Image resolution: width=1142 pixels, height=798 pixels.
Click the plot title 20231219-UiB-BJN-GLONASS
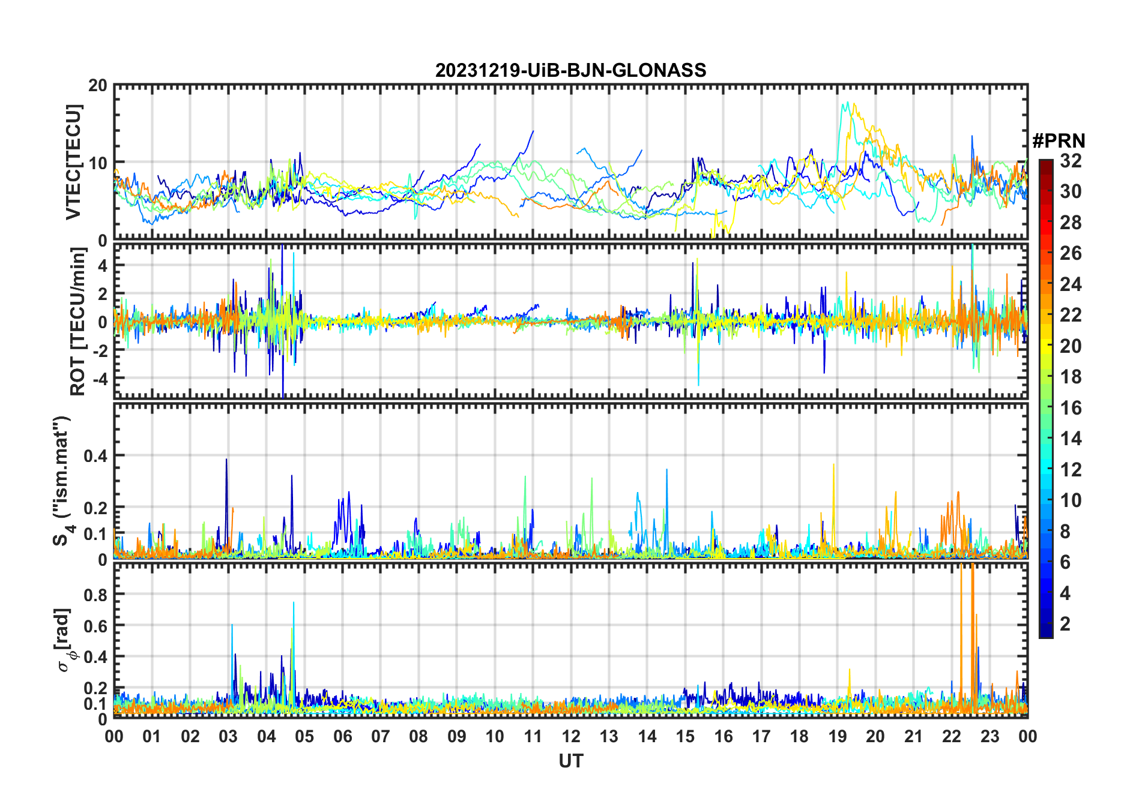(x=570, y=70)
